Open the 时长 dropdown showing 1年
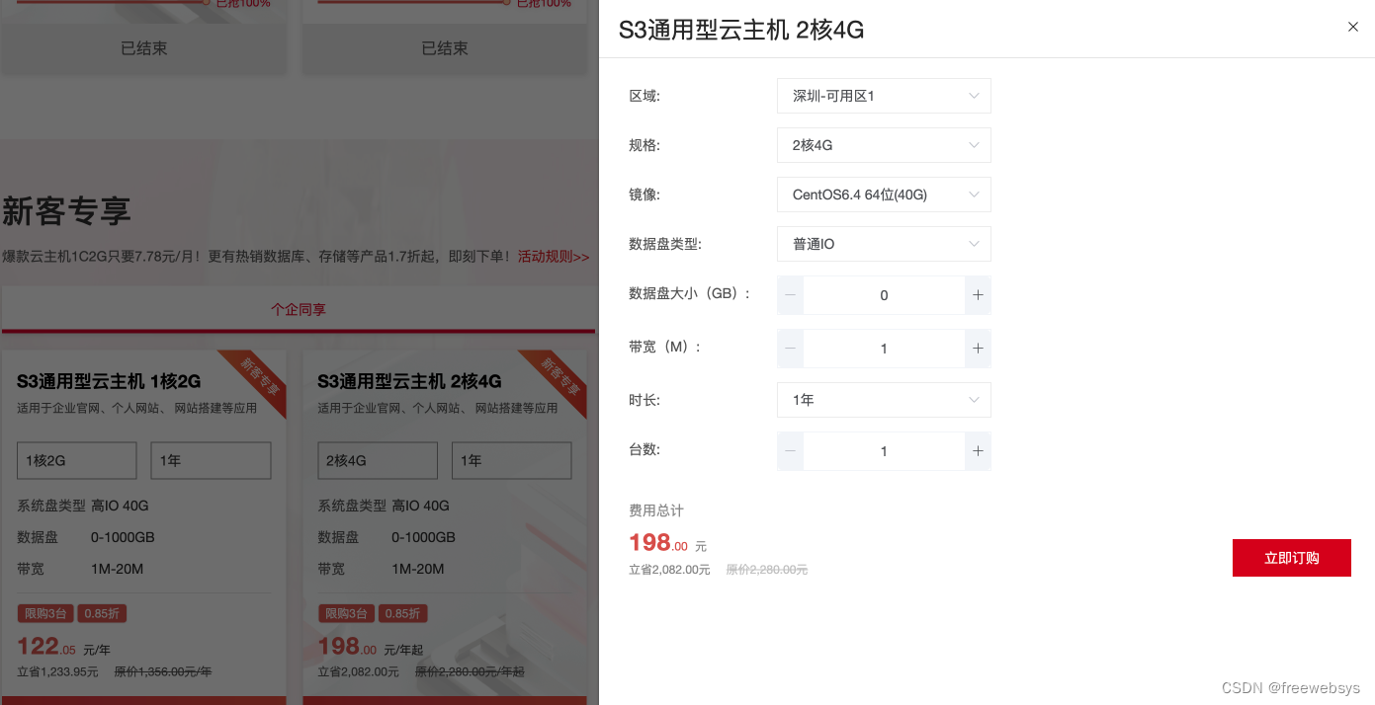 pyautogui.click(x=884, y=400)
